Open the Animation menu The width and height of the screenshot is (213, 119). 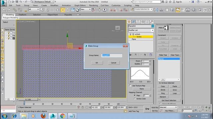66,5
